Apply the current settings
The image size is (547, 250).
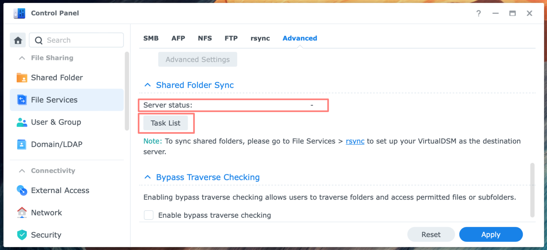[491, 234]
